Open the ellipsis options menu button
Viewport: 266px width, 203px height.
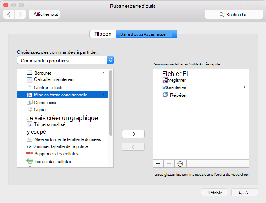pyautogui.click(x=180, y=164)
